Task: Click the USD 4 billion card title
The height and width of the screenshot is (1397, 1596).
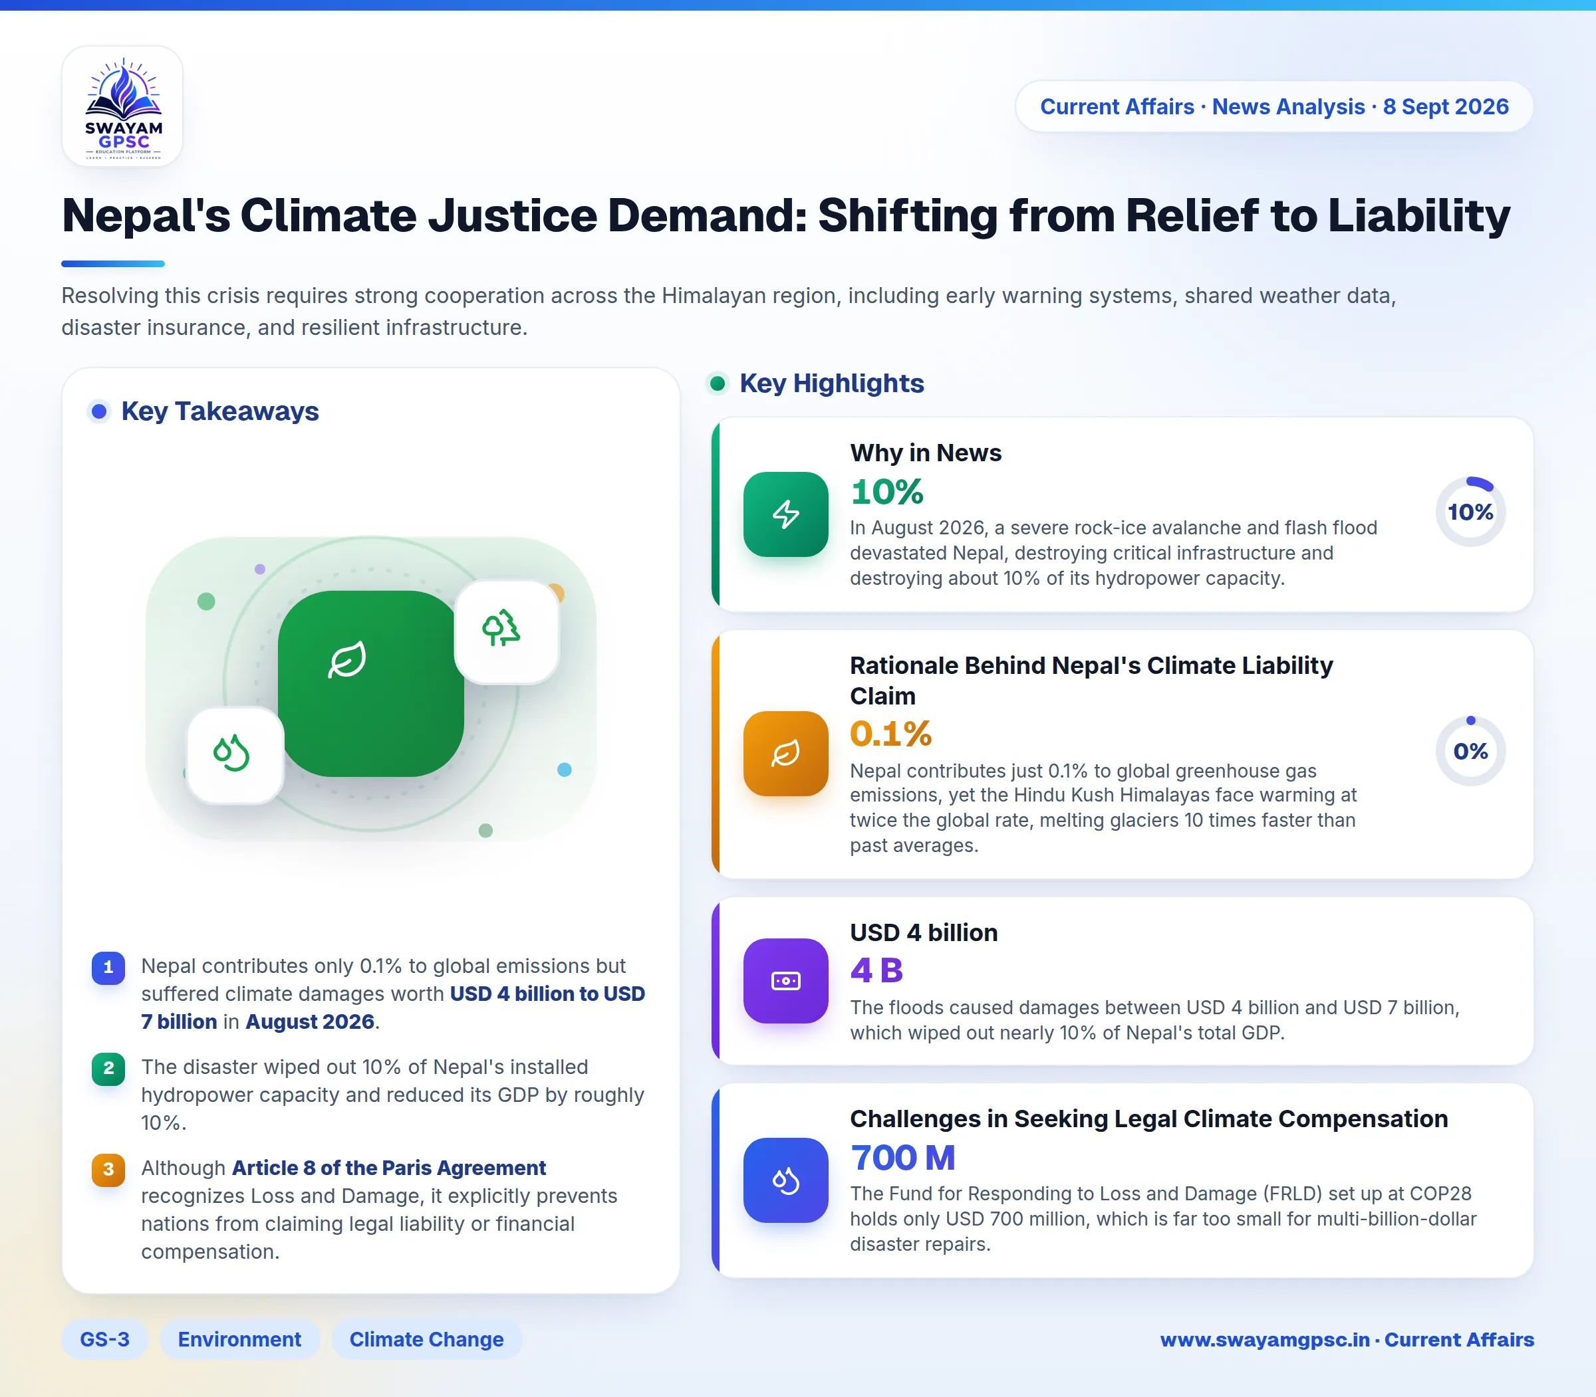Action: [924, 932]
